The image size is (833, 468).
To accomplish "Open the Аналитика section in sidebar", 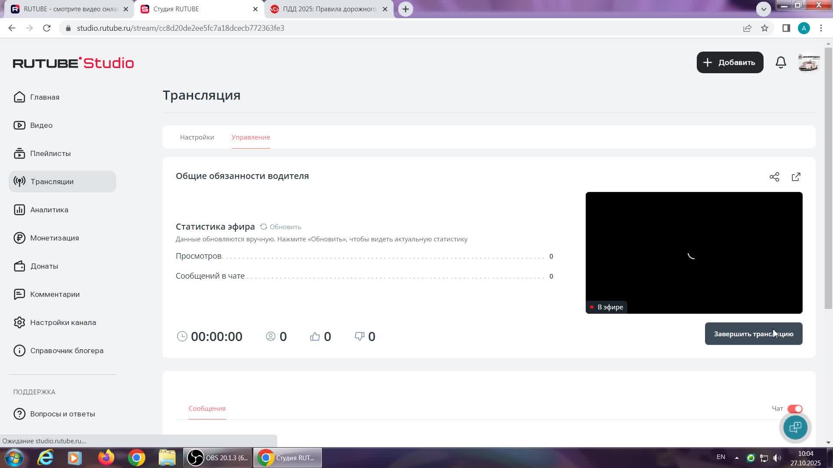I will [49, 210].
